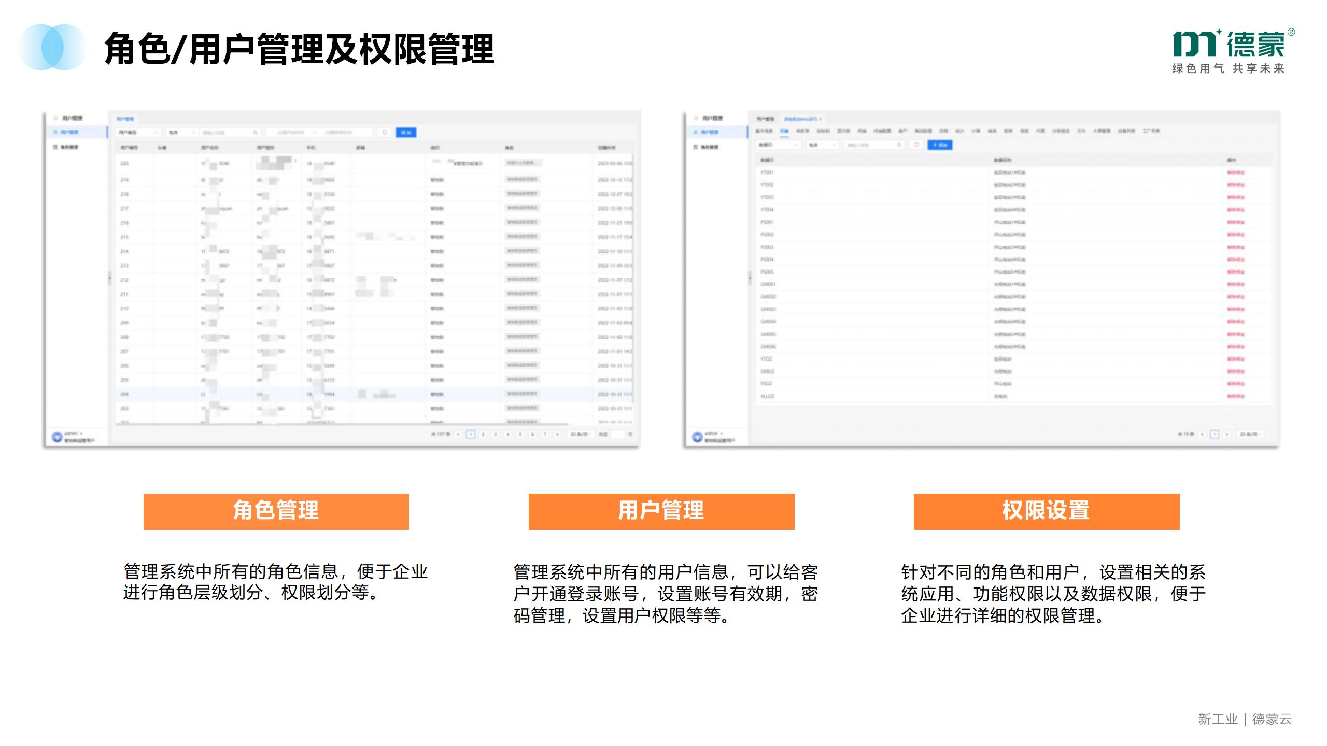Toggle the hamburger menu in right screenshot

click(696, 118)
